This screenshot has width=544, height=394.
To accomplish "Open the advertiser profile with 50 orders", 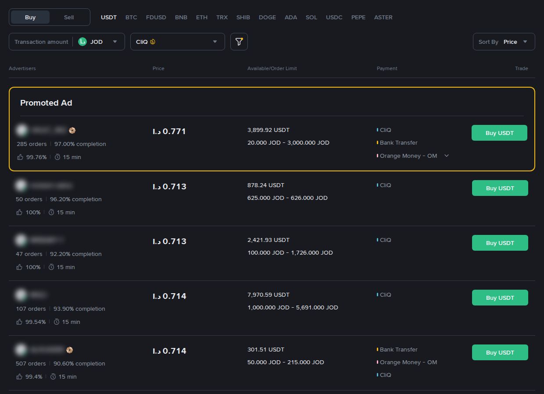I will 44,186.
